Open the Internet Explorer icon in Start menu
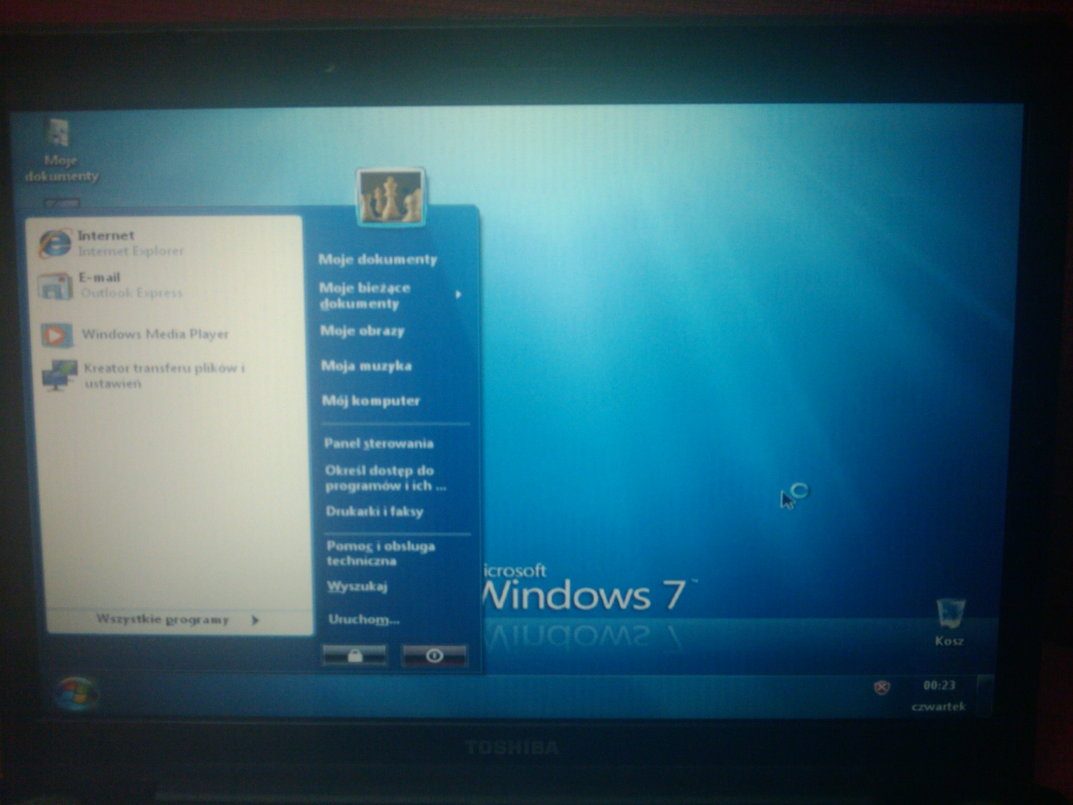Viewport: 1073px width, 805px height. (x=55, y=244)
